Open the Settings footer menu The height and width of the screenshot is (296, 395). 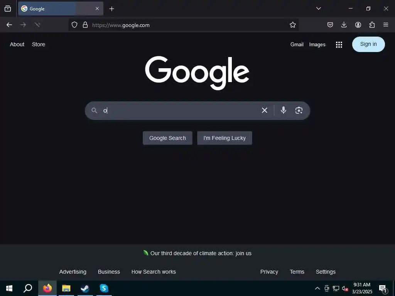(326, 272)
